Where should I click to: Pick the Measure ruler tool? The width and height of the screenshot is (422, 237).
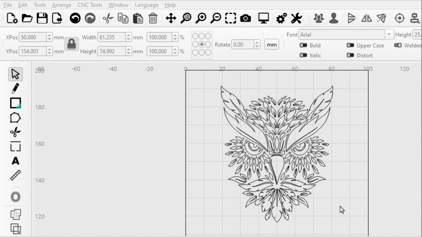coord(15,175)
